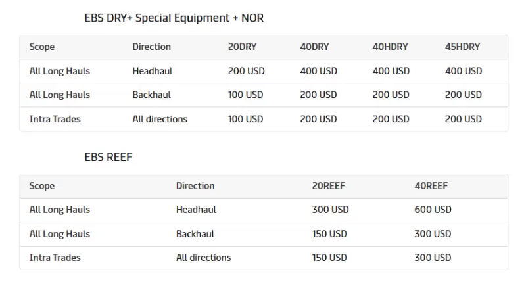Select Intra Trades 40REEF 300 USD cell
This screenshot has height=284, width=526.
click(x=433, y=258)
